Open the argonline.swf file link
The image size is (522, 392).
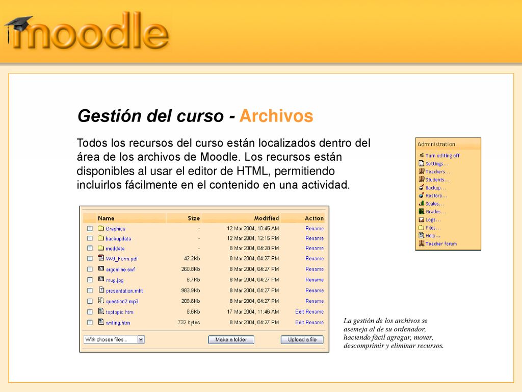tap(120, 269)
